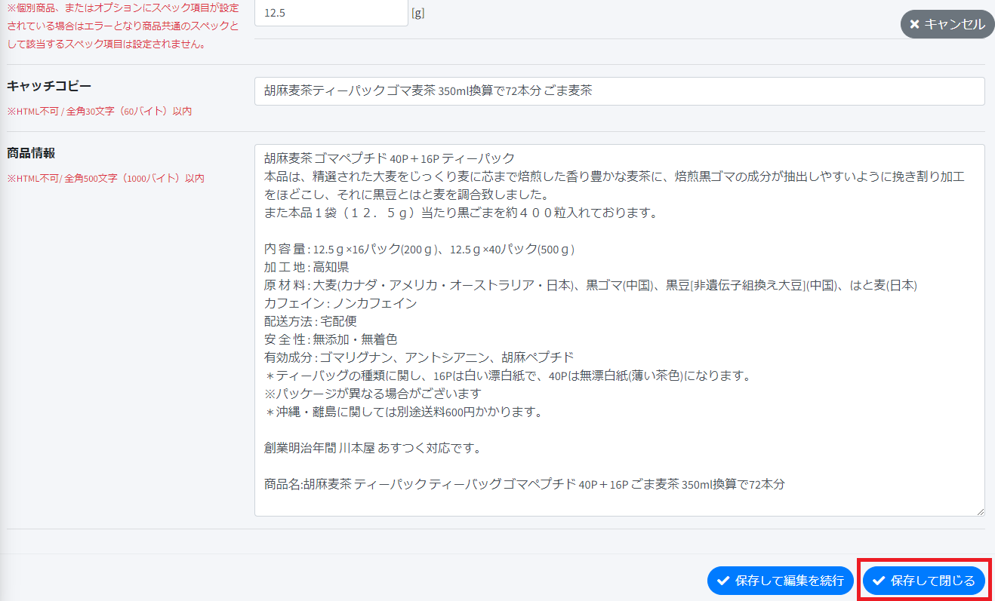Click the red note 全角30文字（60バイト）以内

(100, 111)
